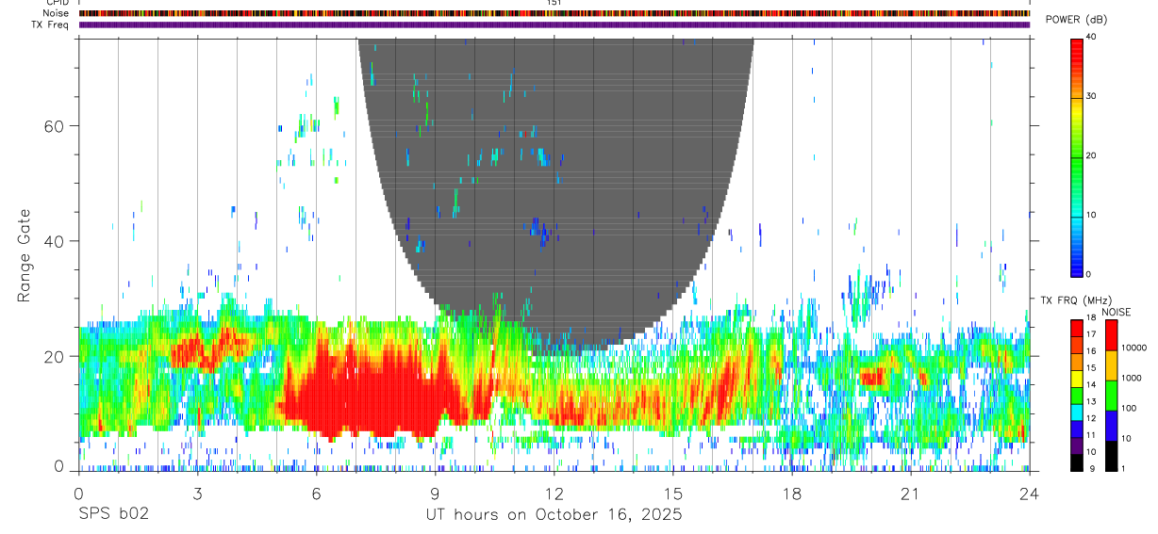Click the 14 tick on the TX FRQ scale

1090,386
